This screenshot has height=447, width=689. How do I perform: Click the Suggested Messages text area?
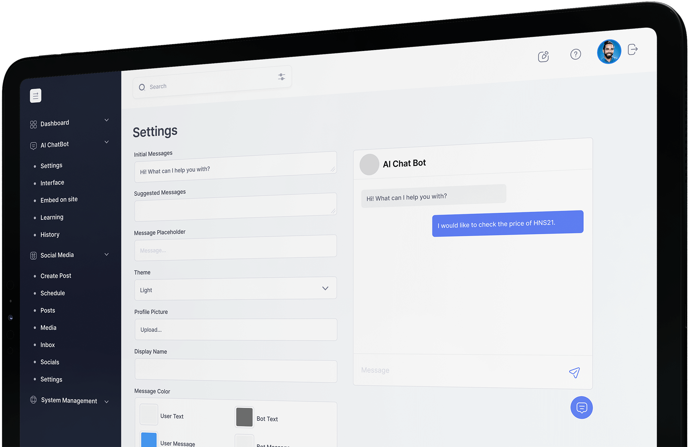pos(236,207)
